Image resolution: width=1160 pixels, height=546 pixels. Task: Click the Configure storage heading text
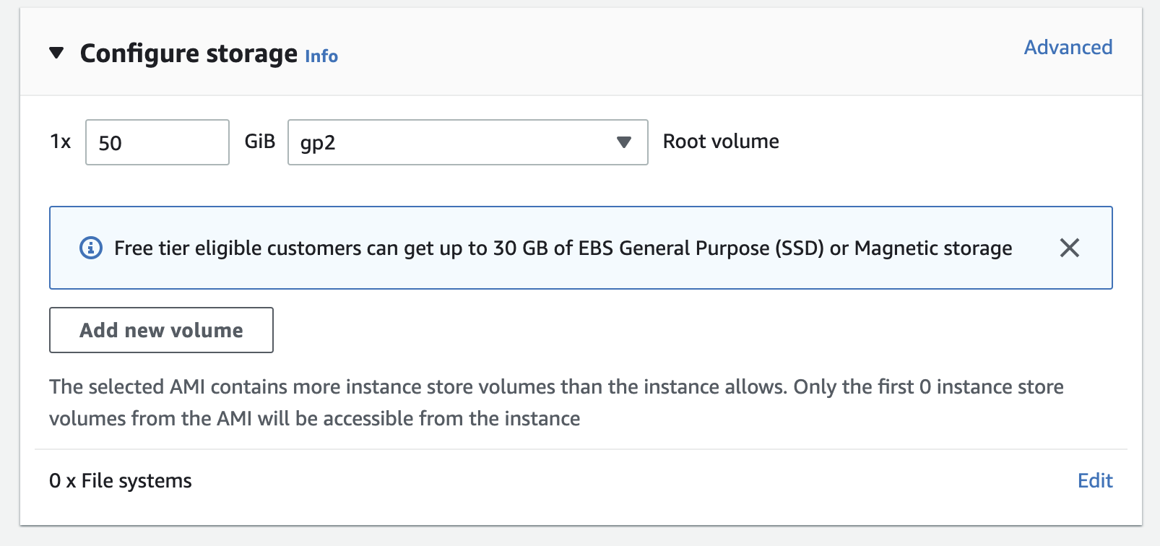tap(189, 53)
